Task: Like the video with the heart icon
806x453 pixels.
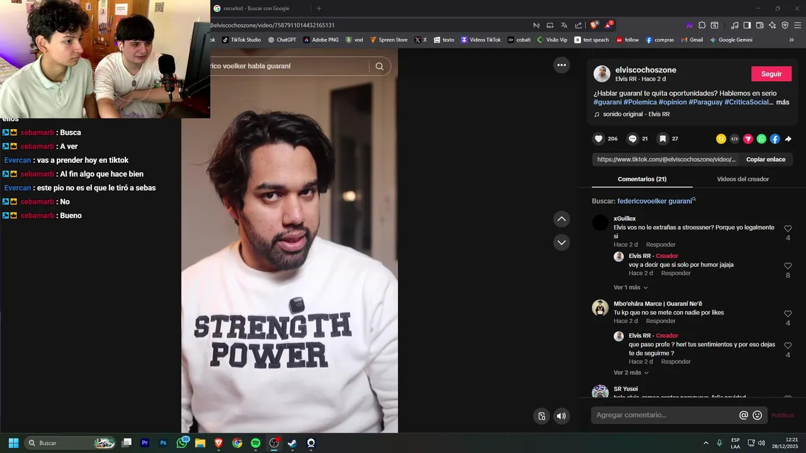Action: (599, 139)
